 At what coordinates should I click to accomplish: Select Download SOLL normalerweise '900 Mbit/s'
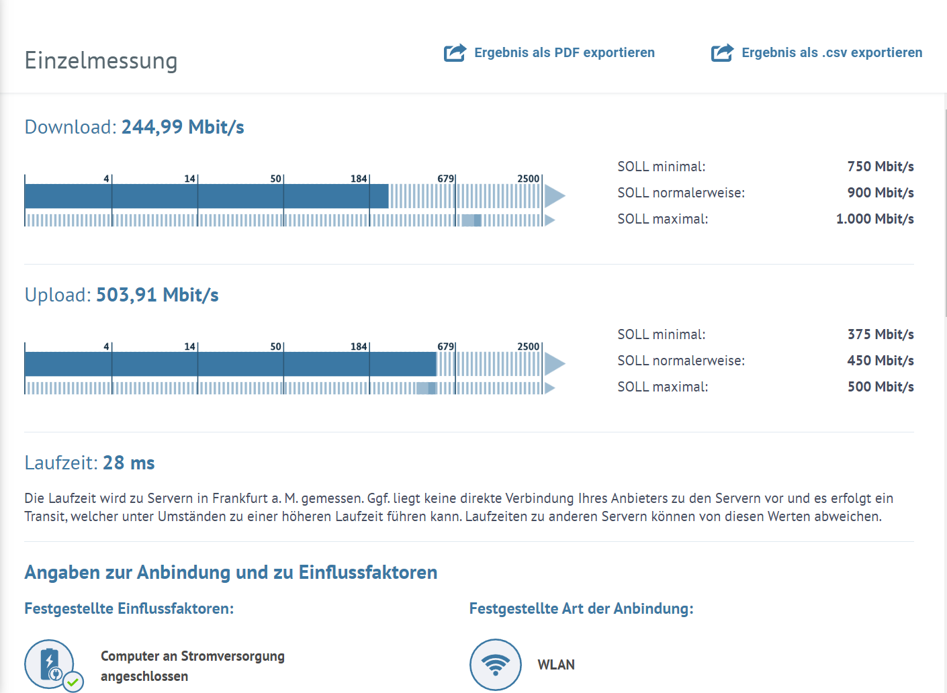click(x=881, y=193)
